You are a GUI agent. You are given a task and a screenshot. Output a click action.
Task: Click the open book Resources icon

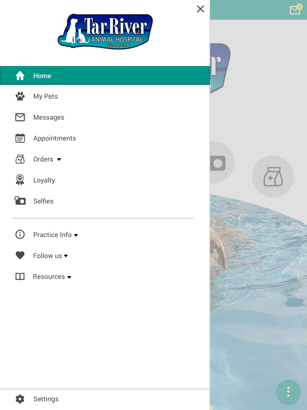20,277
